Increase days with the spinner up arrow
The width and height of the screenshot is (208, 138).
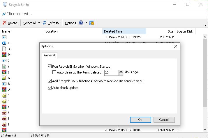coord(121,71)
